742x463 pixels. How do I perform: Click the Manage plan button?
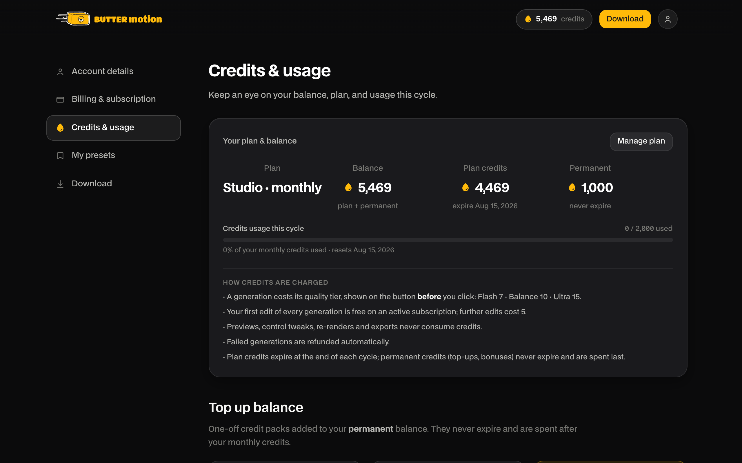641,141
